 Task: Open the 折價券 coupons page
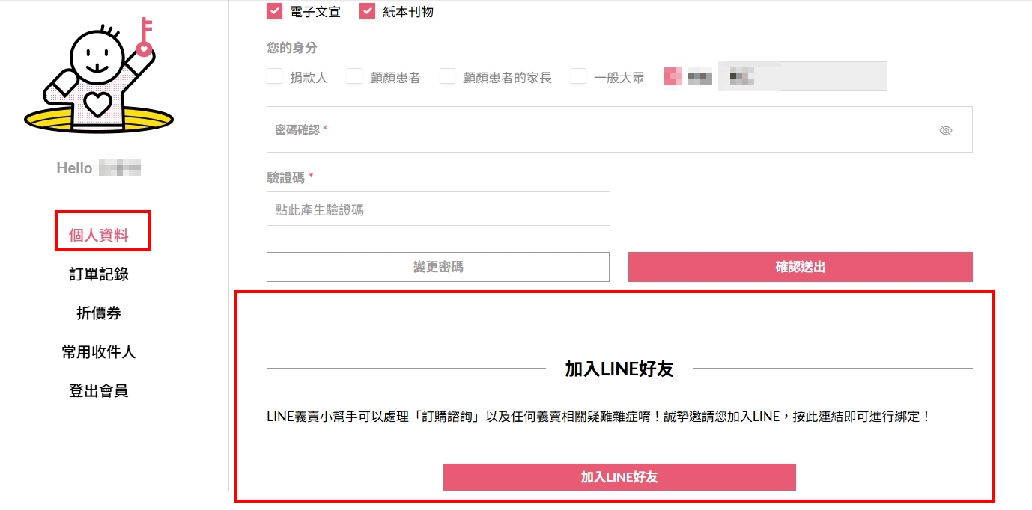[99, 313]
